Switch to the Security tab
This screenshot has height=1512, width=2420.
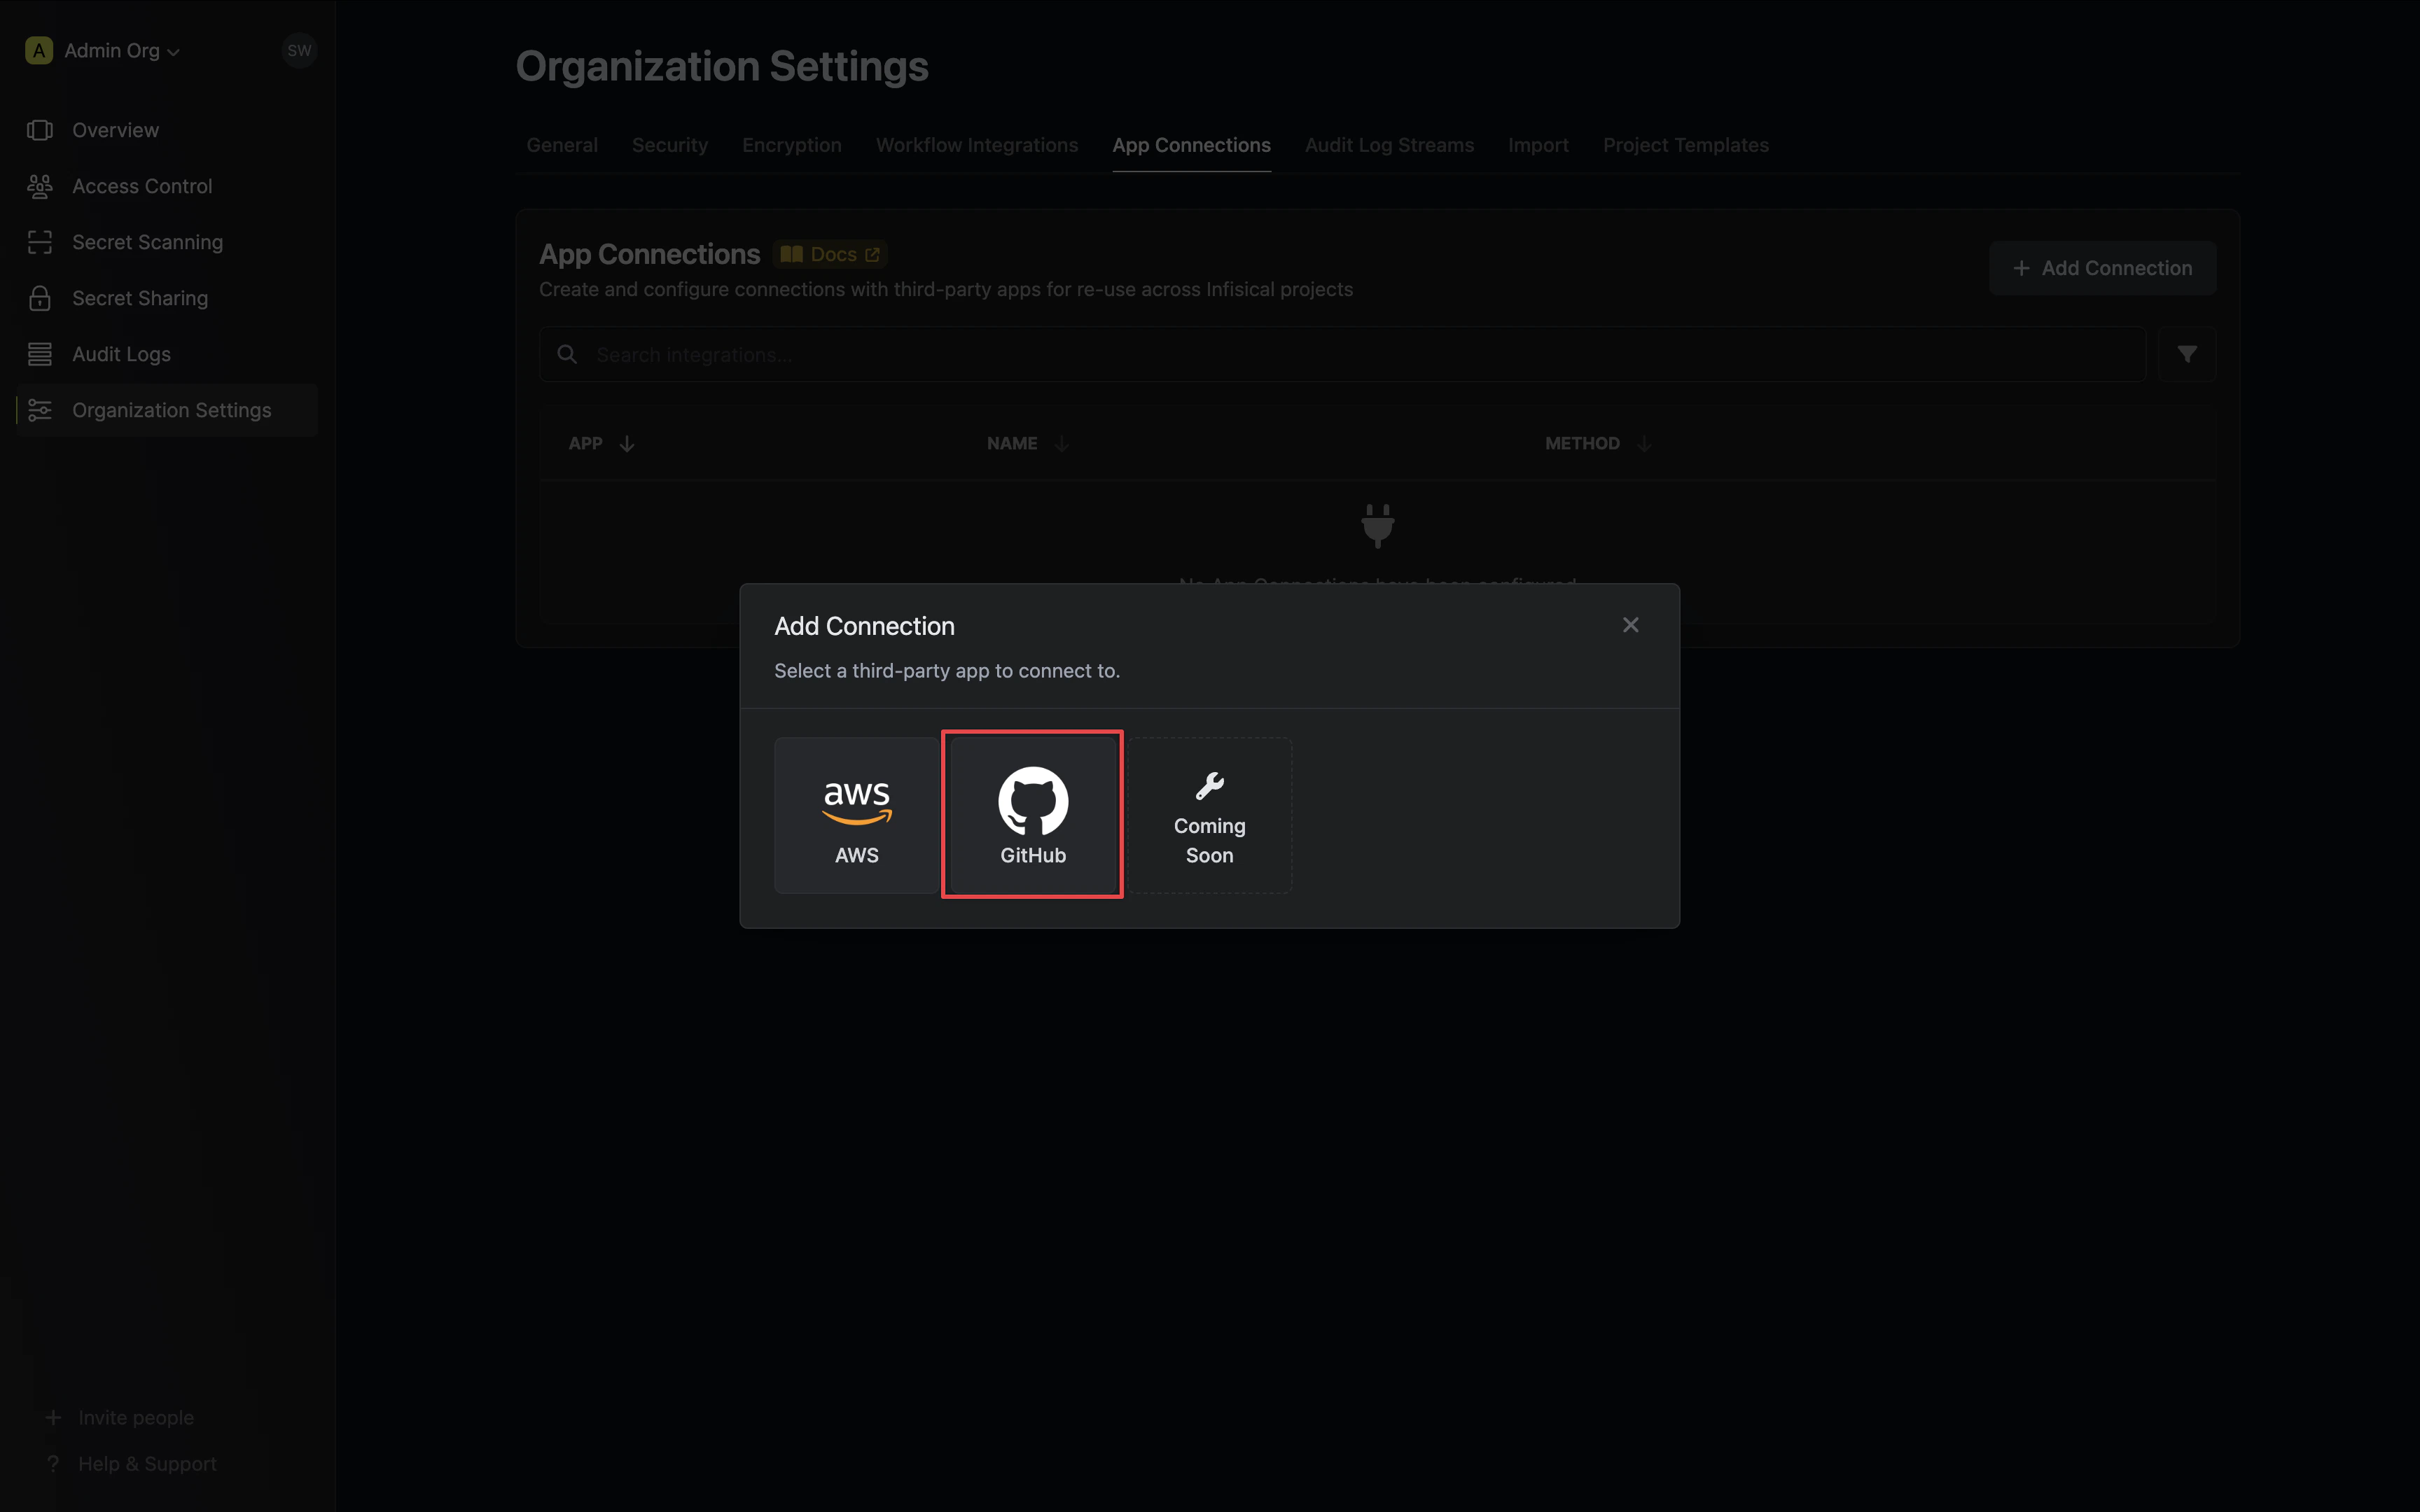click(x=670, y=145)
